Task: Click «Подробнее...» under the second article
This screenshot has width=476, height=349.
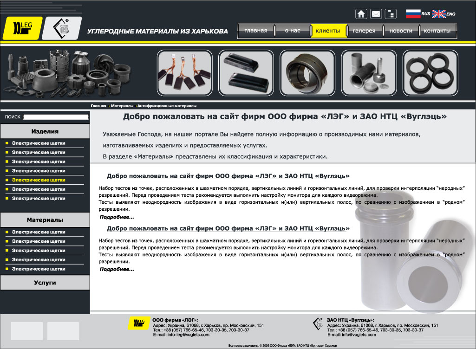Action: tap(117, 269)
